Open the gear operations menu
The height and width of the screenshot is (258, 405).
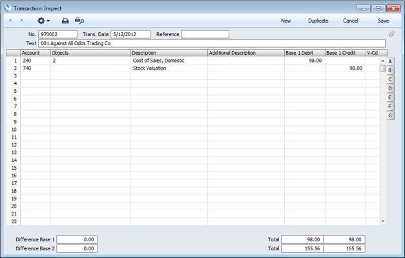click(x=43, y=21)
